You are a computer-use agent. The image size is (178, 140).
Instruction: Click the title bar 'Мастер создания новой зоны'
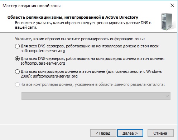click(32, 6)
